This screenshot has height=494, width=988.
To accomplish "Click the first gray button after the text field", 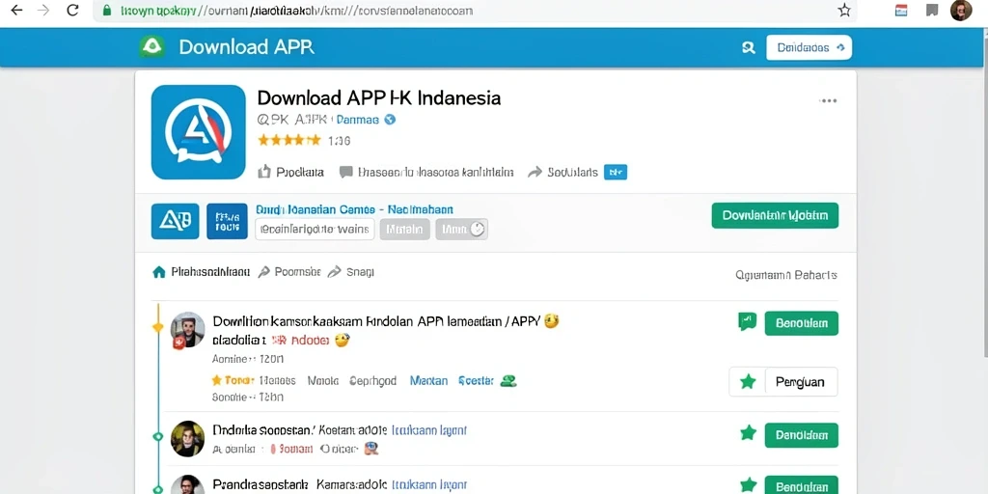I will pos(404,230).
